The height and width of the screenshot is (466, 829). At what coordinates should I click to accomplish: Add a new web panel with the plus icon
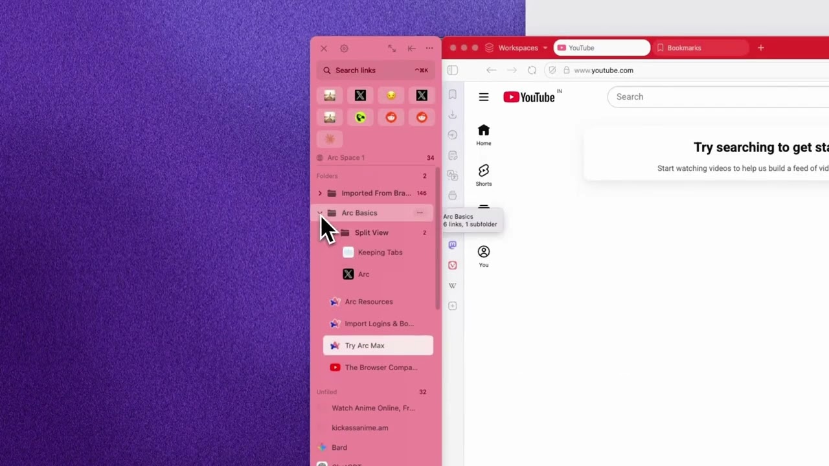click(453, 305)
